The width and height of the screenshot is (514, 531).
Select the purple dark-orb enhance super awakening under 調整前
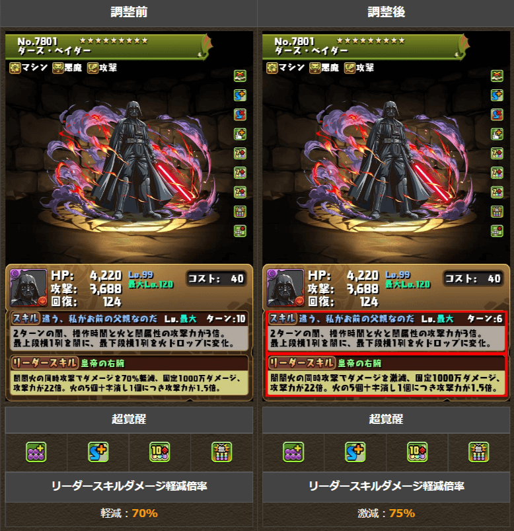(36, 452)
